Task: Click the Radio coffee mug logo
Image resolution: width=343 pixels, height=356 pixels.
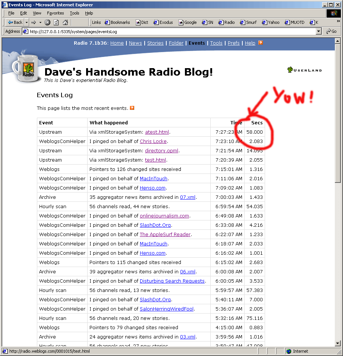Action: pos(26,69)
